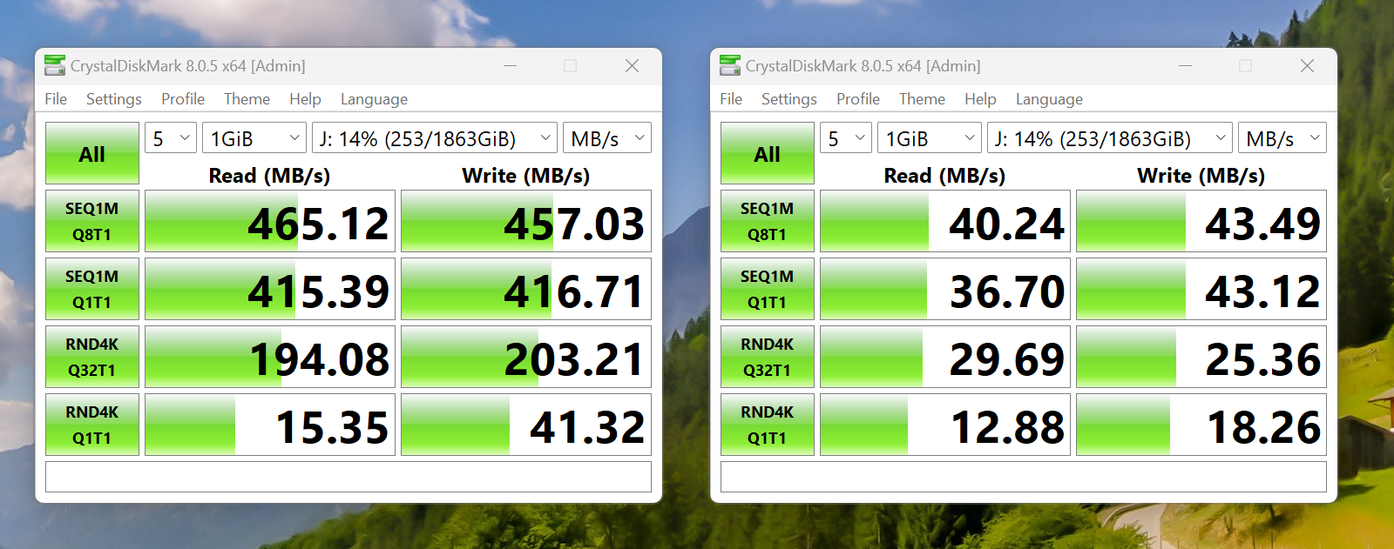The height and width of the screenshot is (549, 1394).
Task: Run All benchmarks in left window
Action: pyautogui.click(x=92, y=153)
